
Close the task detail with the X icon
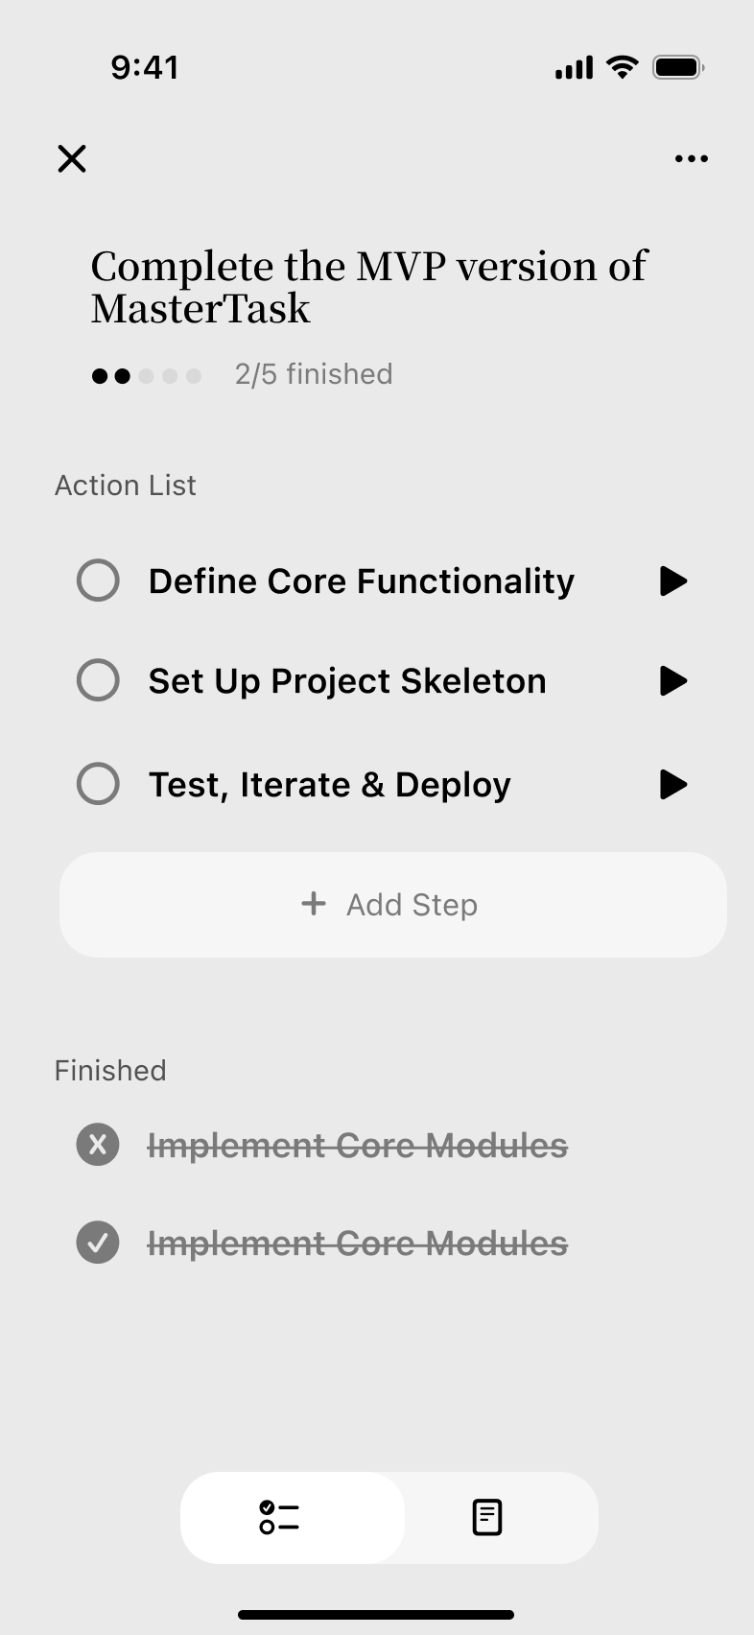point(72,158)
